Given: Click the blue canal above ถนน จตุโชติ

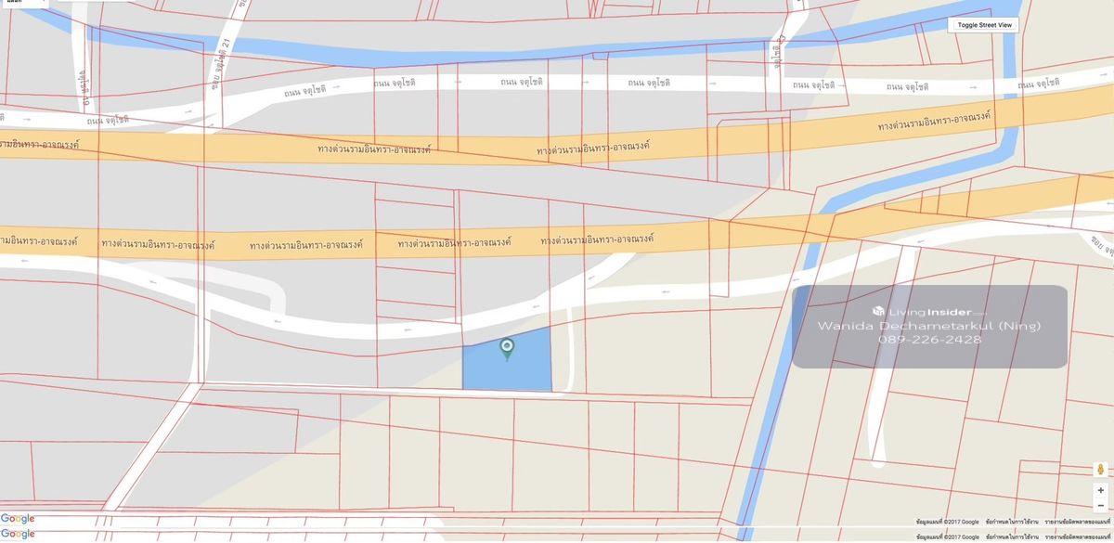Looking at the screenshot, I should click(x=371, y=45).
